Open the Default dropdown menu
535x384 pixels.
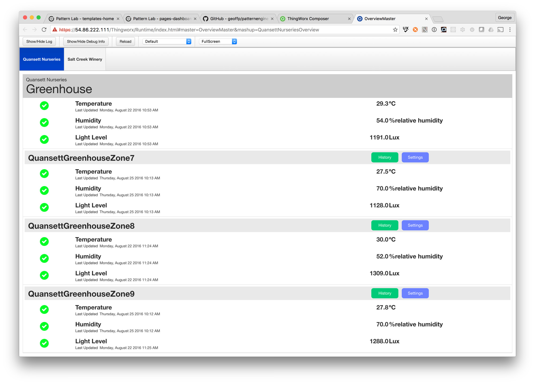tap(167, 41)
